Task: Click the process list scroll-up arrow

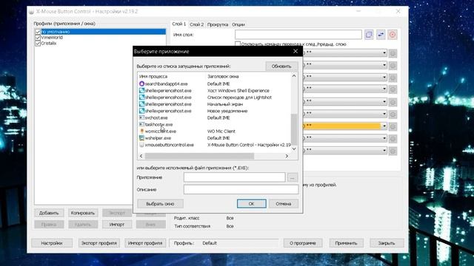Action: click(x=294, y=76)
